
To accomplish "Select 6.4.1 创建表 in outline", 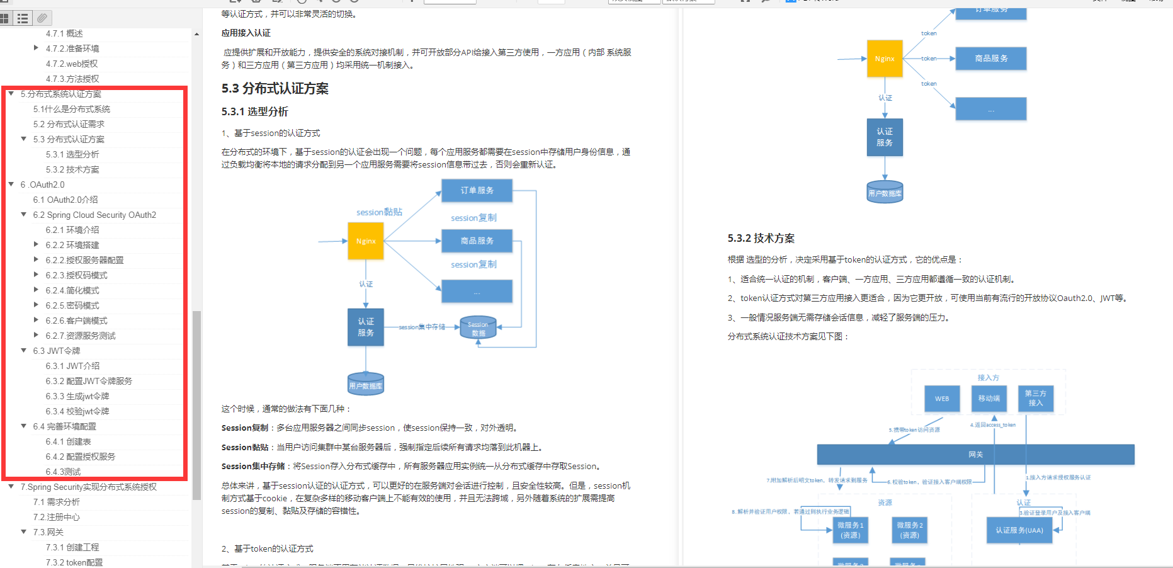I will click(68, 441).
